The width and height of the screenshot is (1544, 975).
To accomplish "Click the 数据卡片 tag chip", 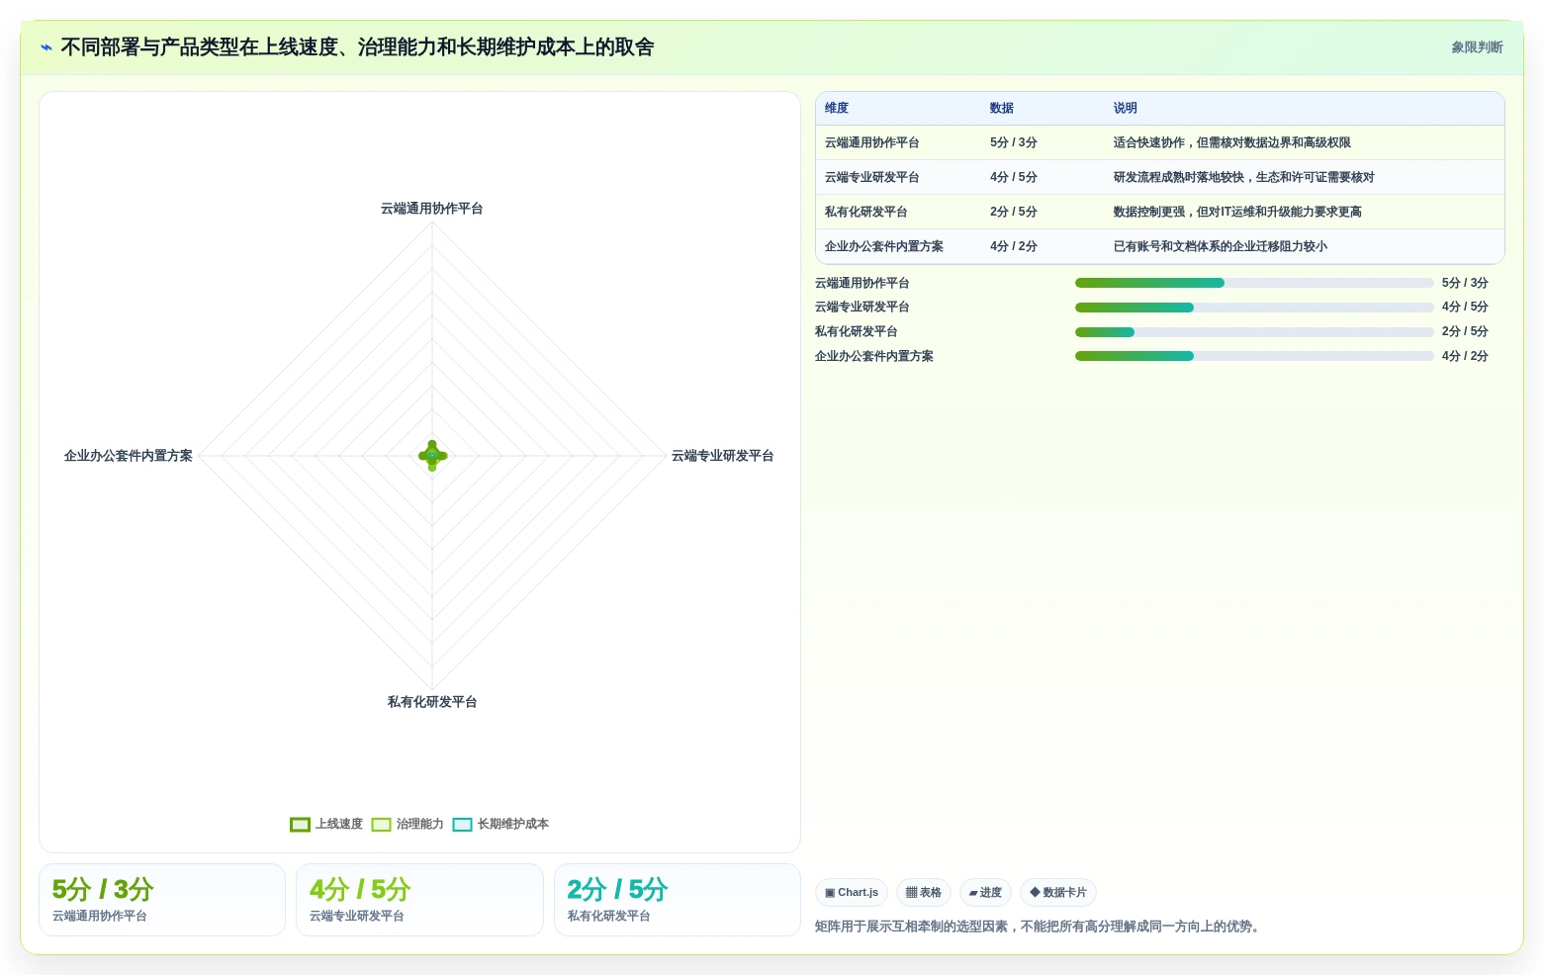I will (x=1058, y=892).
